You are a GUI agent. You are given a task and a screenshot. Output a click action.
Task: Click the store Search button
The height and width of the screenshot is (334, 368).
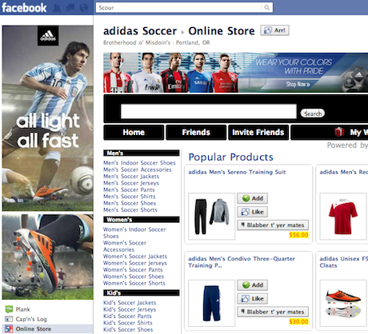click(313, 113)
